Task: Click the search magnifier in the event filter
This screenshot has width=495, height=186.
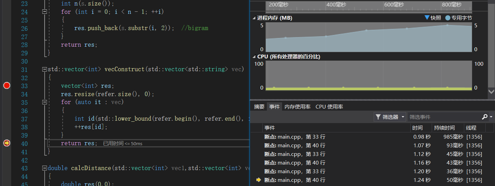Action: (x=485, y=117)
